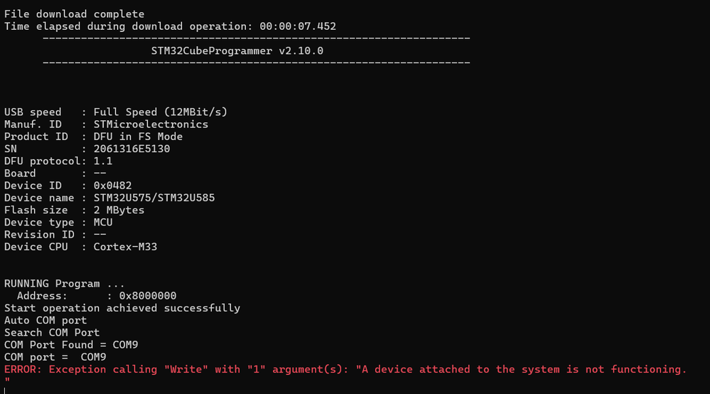Click the STM32CubeProgrammer v2.10.0 banner title
710x394 pixels.
pos(237,50)
